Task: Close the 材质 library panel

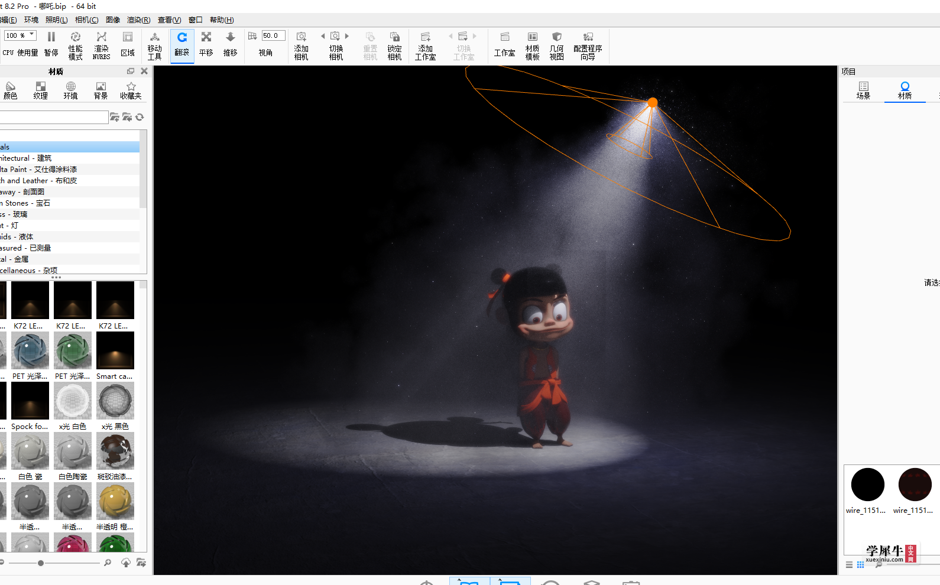Action: click(144, 71)
